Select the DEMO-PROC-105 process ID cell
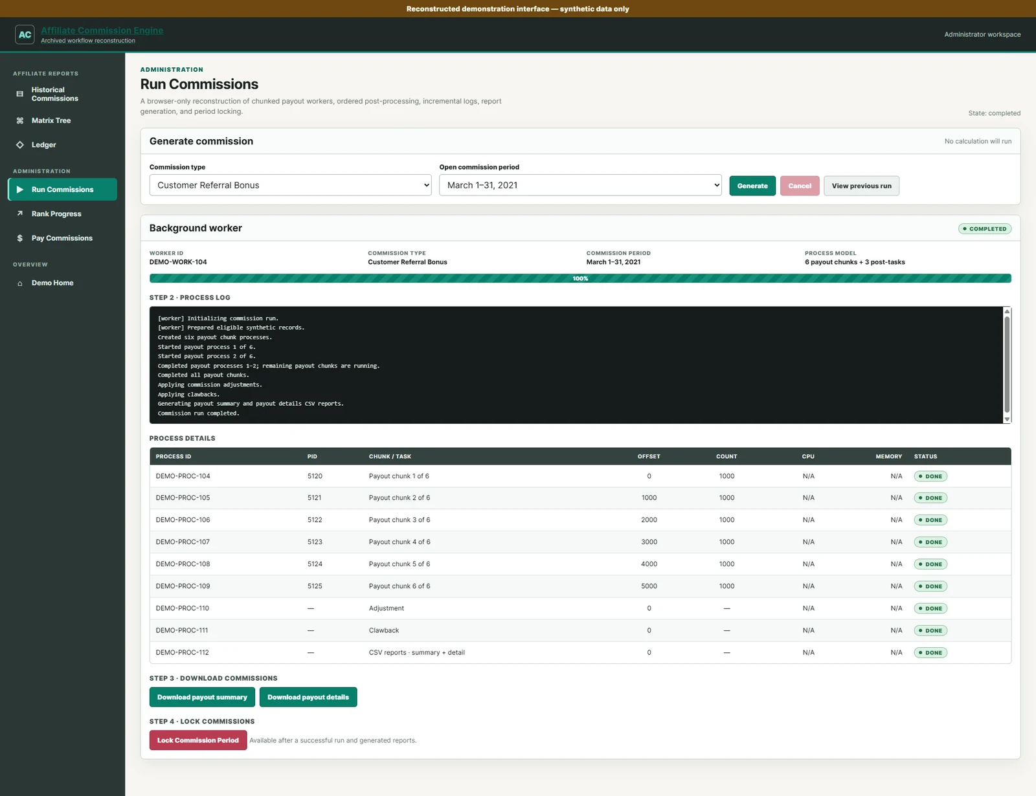 (183, 498)
